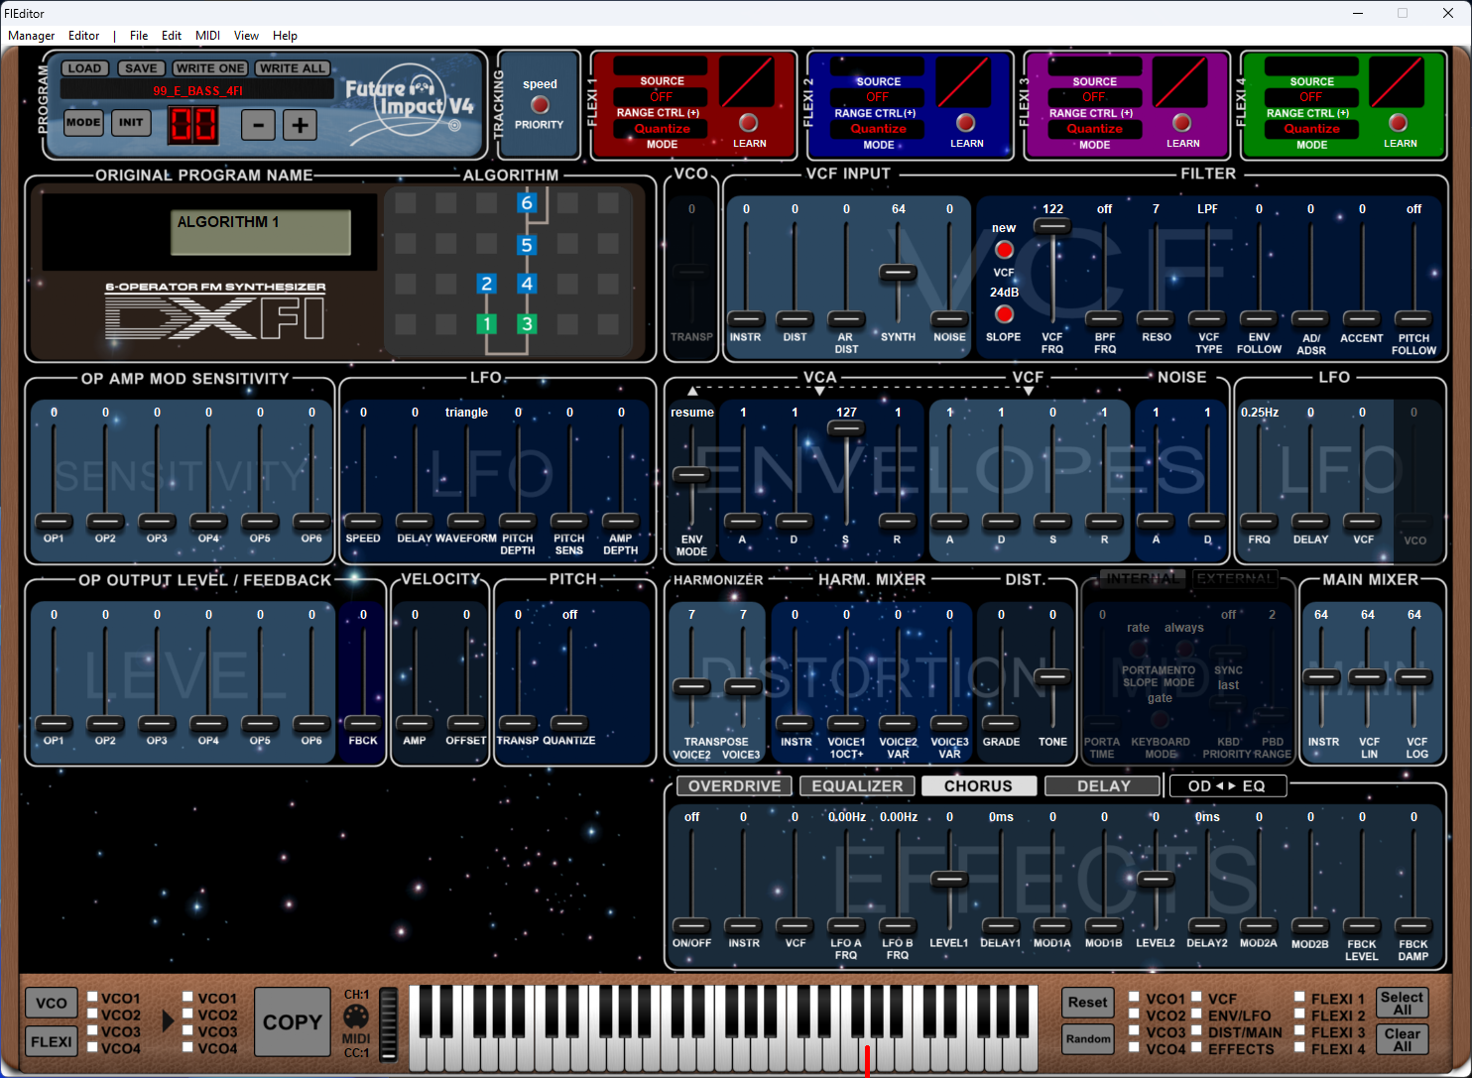
Task: Click the red program number 00 display
Action: point(192,125)
